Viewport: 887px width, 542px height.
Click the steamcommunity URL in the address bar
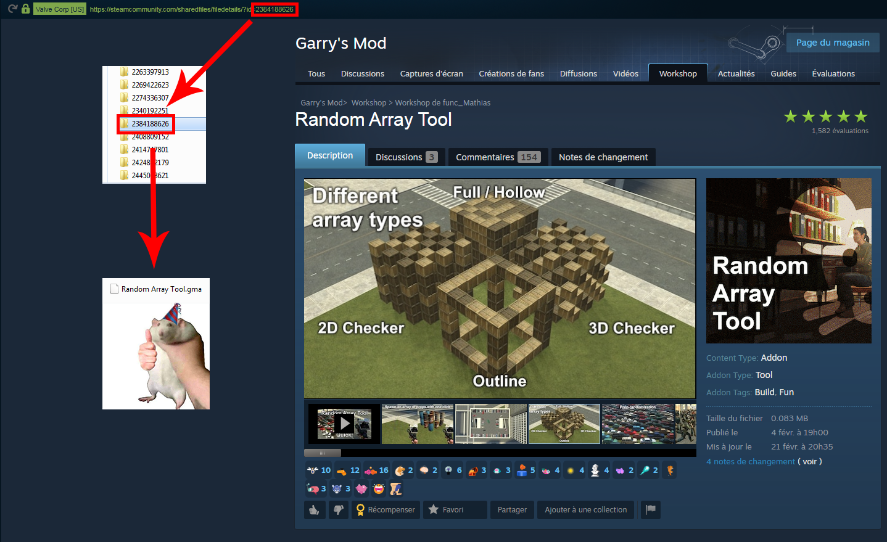(192, 9)
